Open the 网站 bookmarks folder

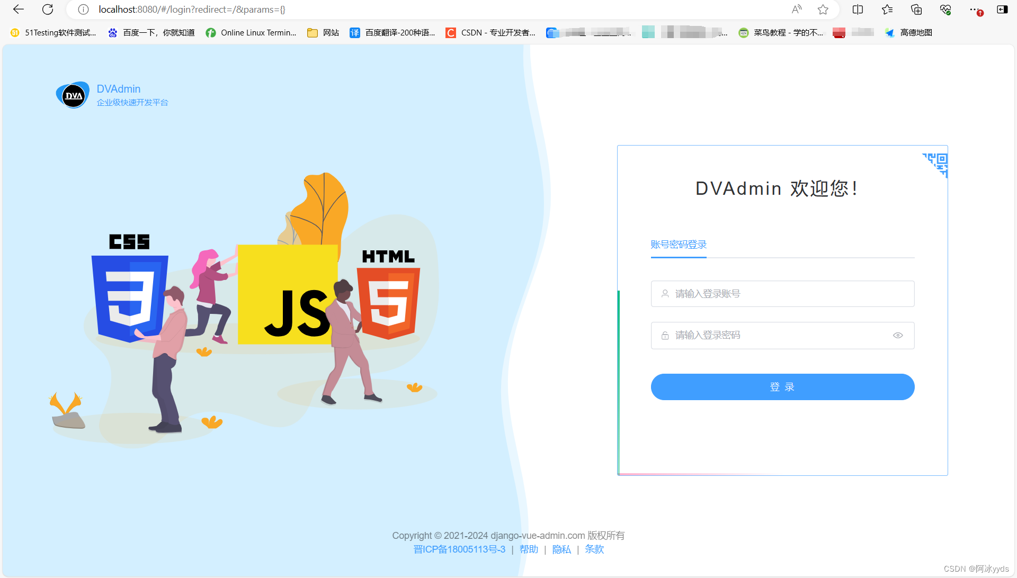point(324,33)
